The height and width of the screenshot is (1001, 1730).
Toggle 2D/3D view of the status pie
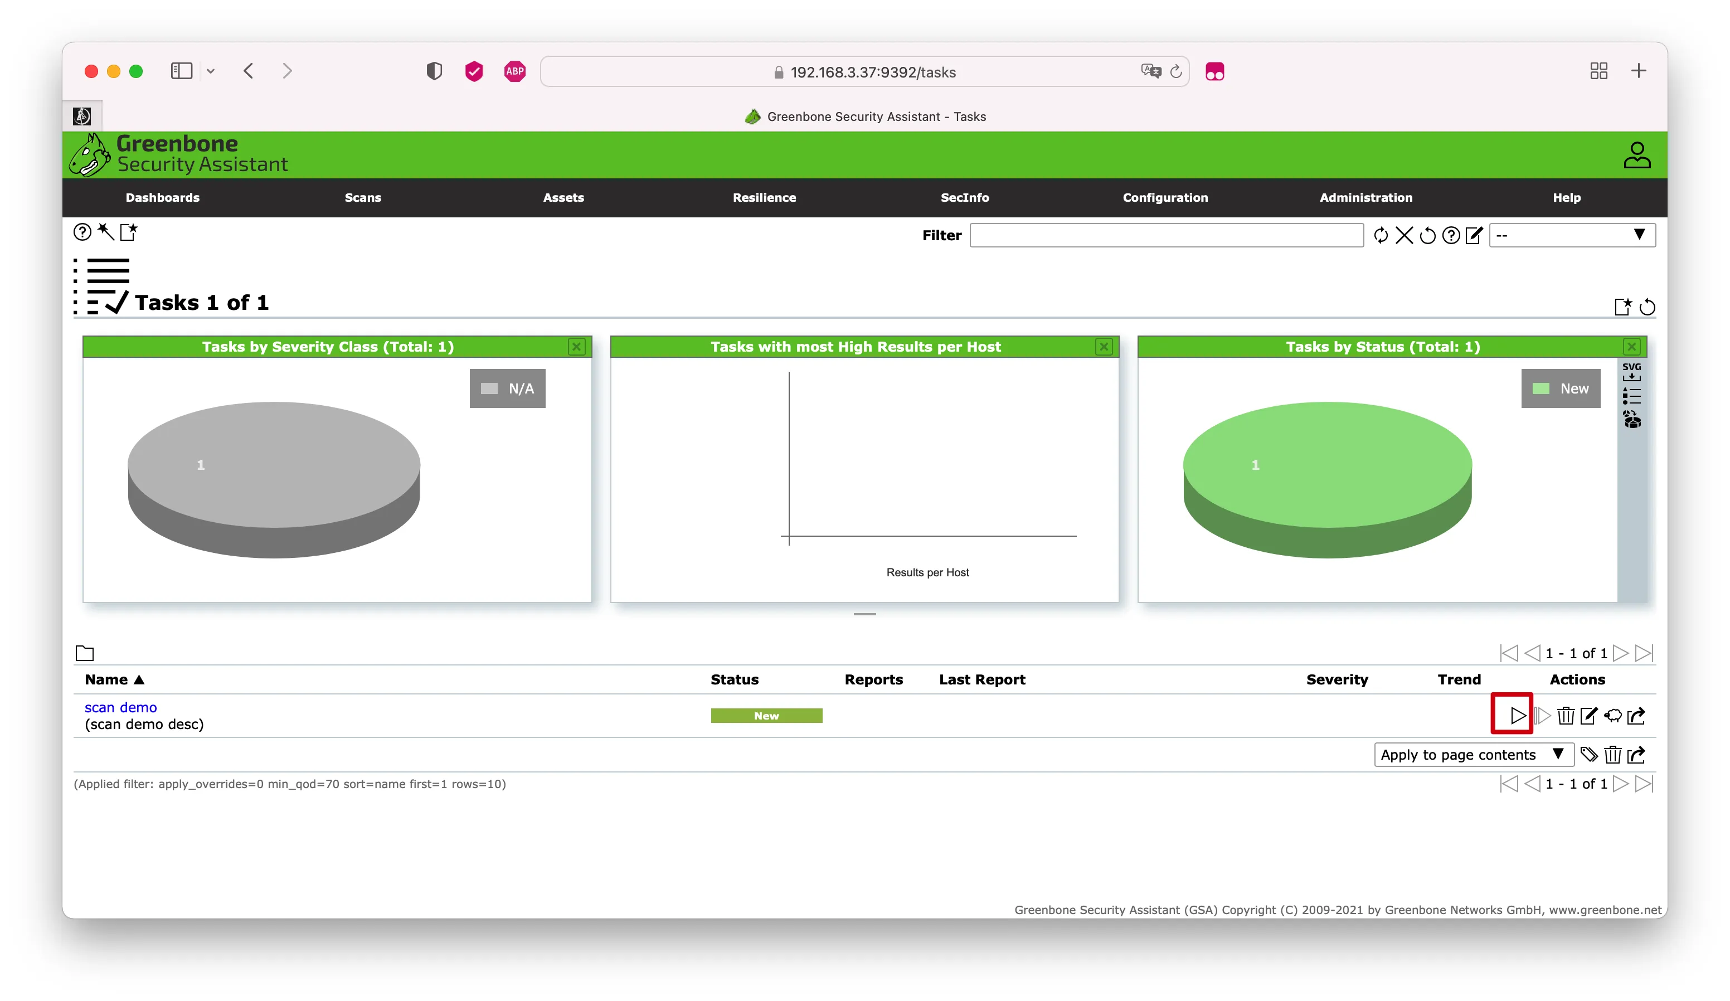(x=1632, y=419)
